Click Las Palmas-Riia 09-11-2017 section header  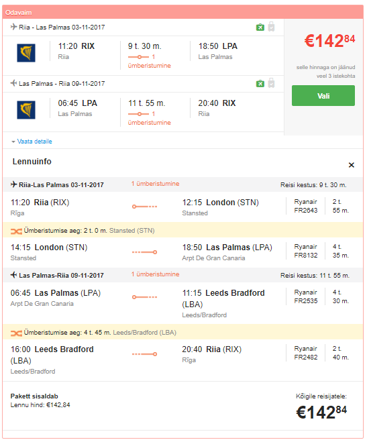click(182, 275)
